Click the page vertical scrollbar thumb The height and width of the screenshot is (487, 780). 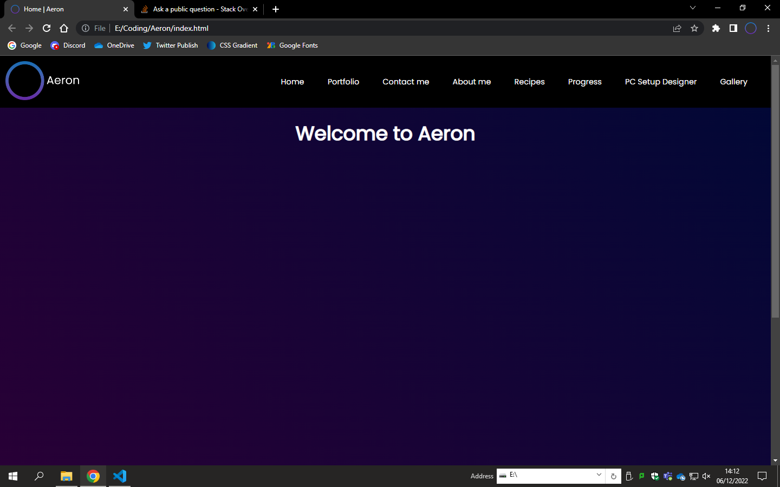point(775,191)
